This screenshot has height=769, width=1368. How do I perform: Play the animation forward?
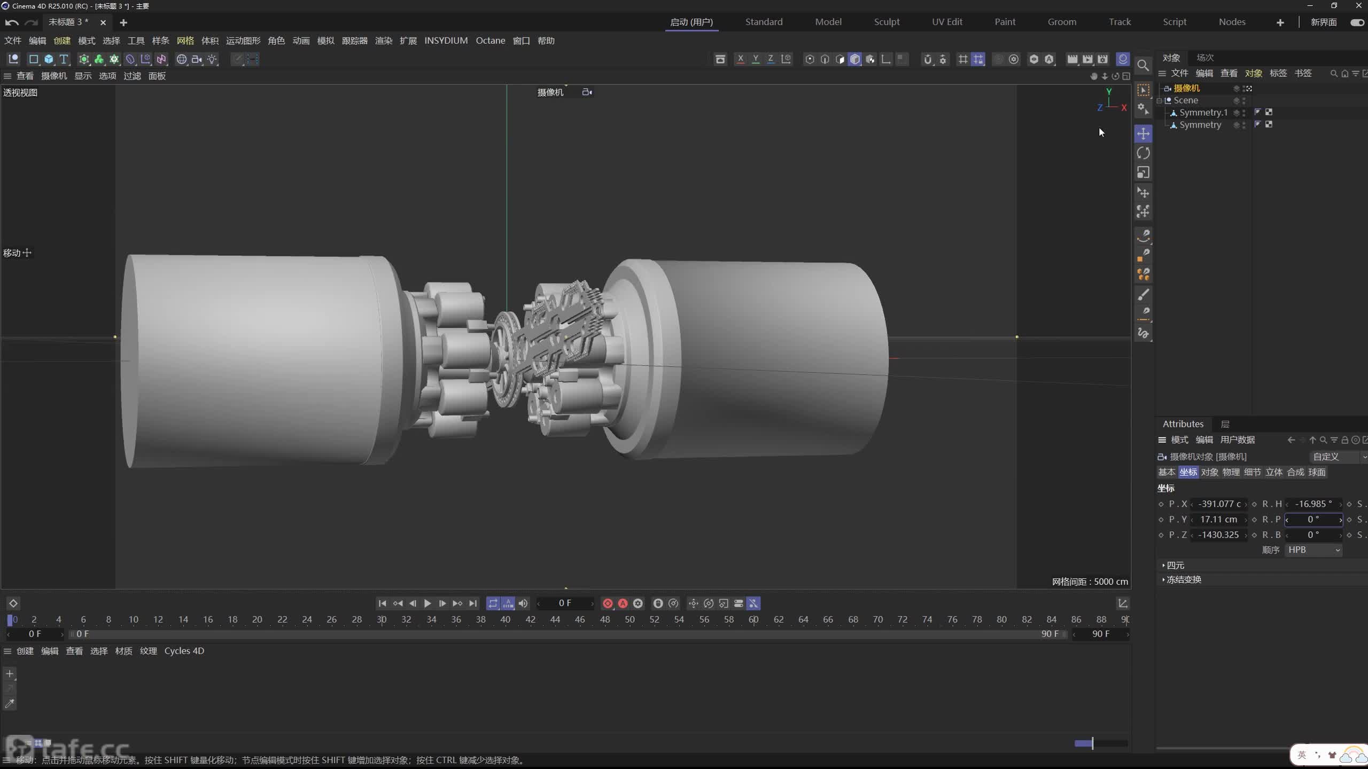428,603
